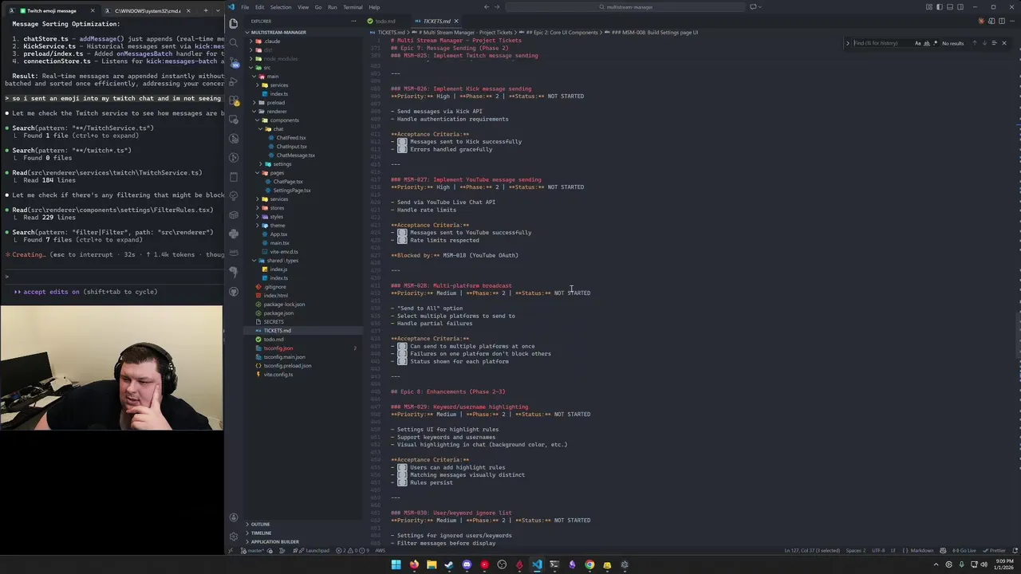Open Run and Debug view

pos(233,81)
